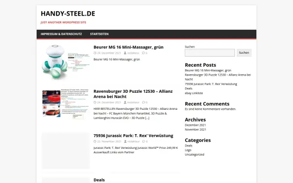Image resolution: width=293 pixels, height=183 pixels.
Task: Click the Suchen search button
Action: tap(244, 53)
